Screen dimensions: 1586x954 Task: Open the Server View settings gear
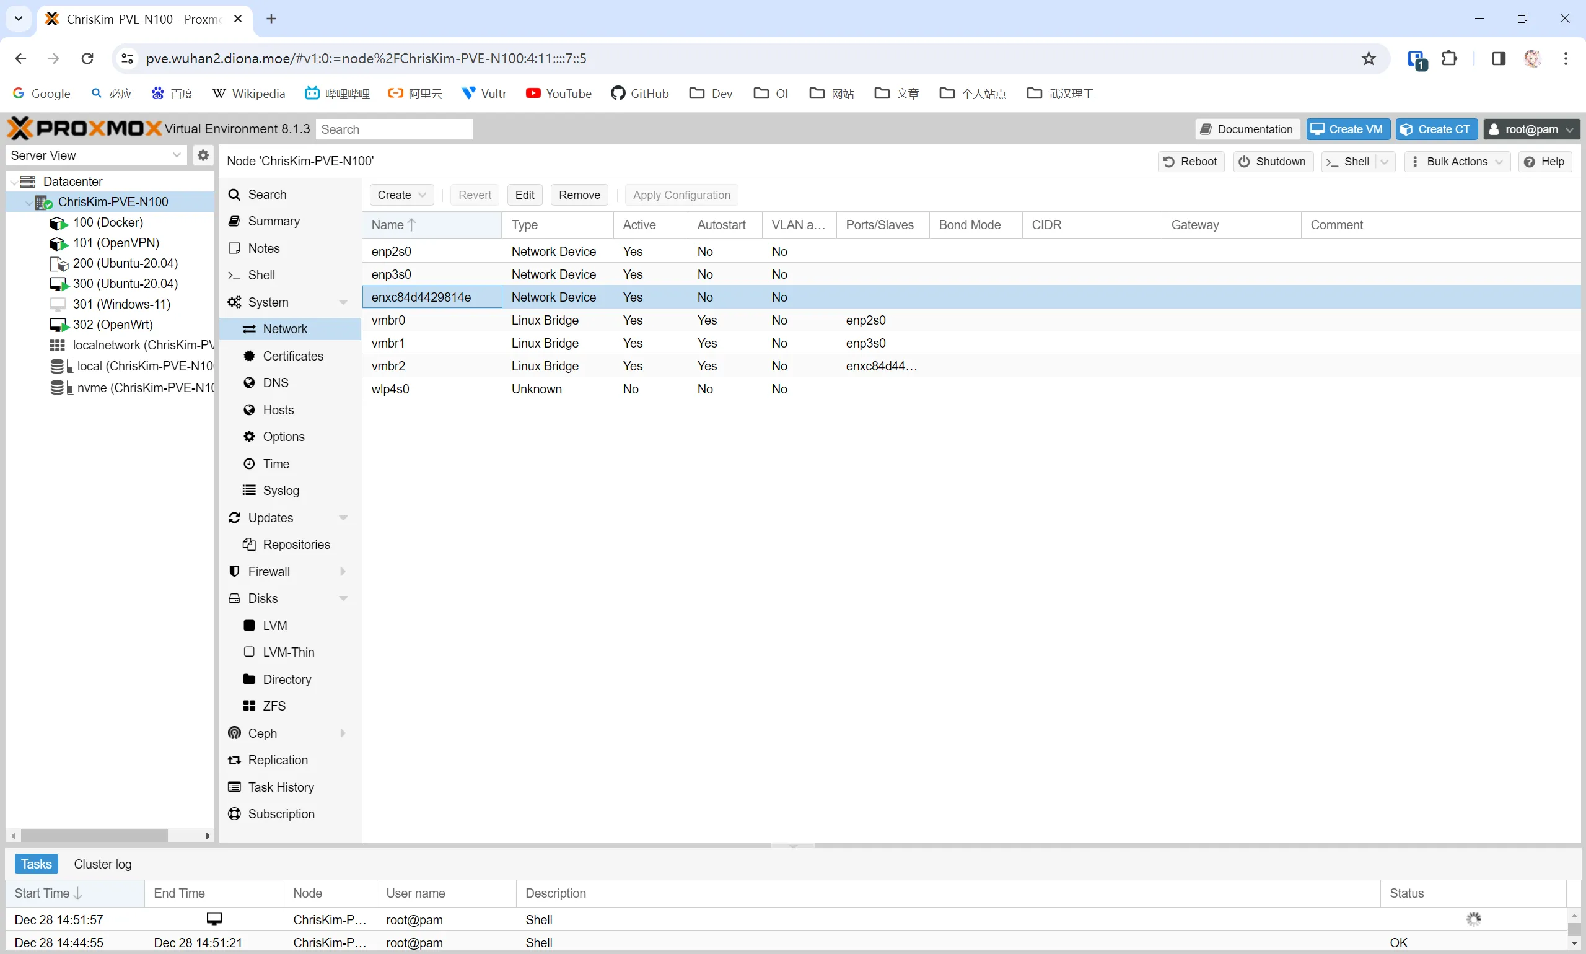point(203,155)
